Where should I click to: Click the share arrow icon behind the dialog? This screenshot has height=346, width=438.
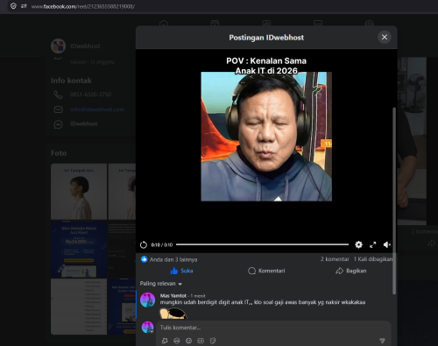(431, 244)
